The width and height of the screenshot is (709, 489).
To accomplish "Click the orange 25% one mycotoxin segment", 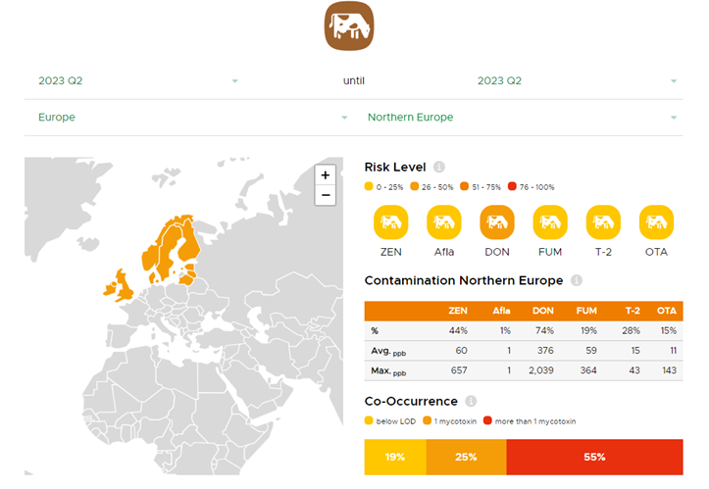I will pos(466,457).
